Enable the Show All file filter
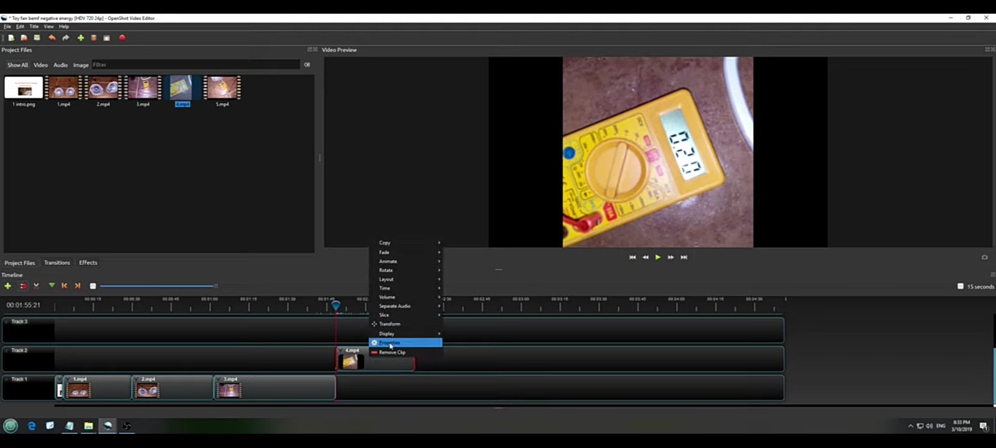The width and height of the screenshot is (996, 448). click(17, 65)
